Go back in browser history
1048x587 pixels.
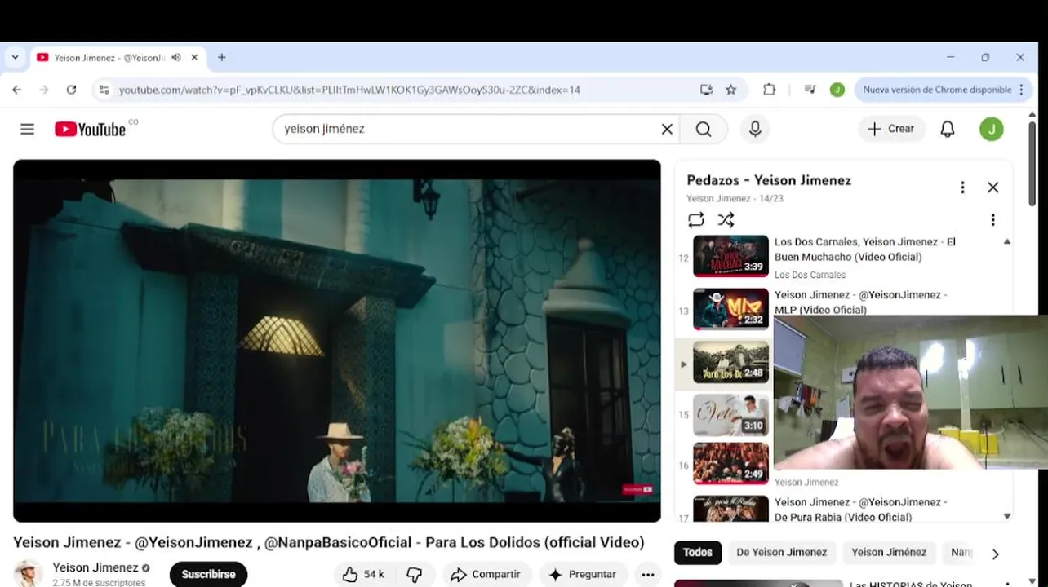click(x=17, y=90)
